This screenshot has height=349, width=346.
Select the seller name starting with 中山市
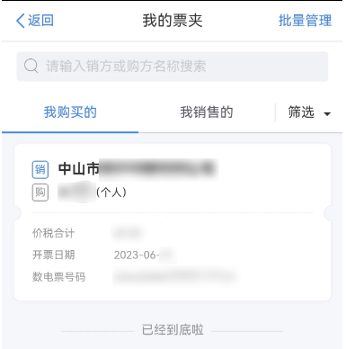pos(137,168)
